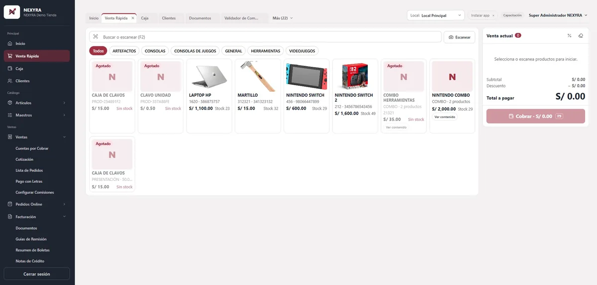Image resolution: width=597 pixels, height=285 pixels.
Task: Expand the Artículos submenu chevron
Action: pyautogui.click(x=64, y=103)
